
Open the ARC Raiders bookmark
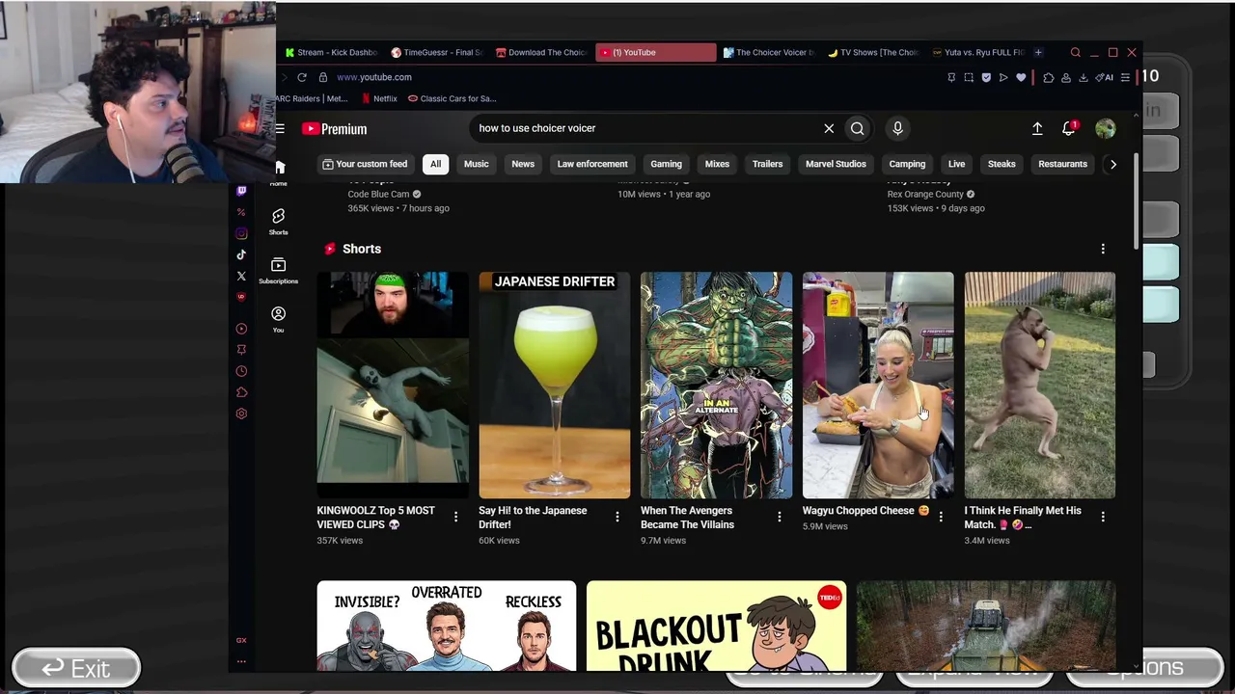click(x=312, y=98)
